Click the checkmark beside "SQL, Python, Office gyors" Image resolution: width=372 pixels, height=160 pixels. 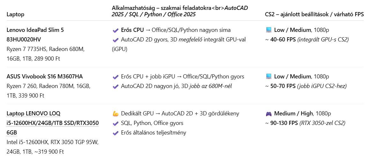tap(115, 123)
